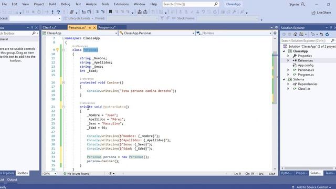Click the lightbulb quick actions icon at line 9

point(57,50)
